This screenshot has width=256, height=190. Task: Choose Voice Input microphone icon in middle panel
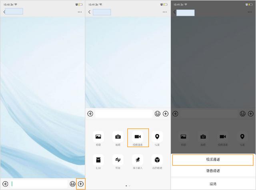pyautogui.click(x=138, y=160)
